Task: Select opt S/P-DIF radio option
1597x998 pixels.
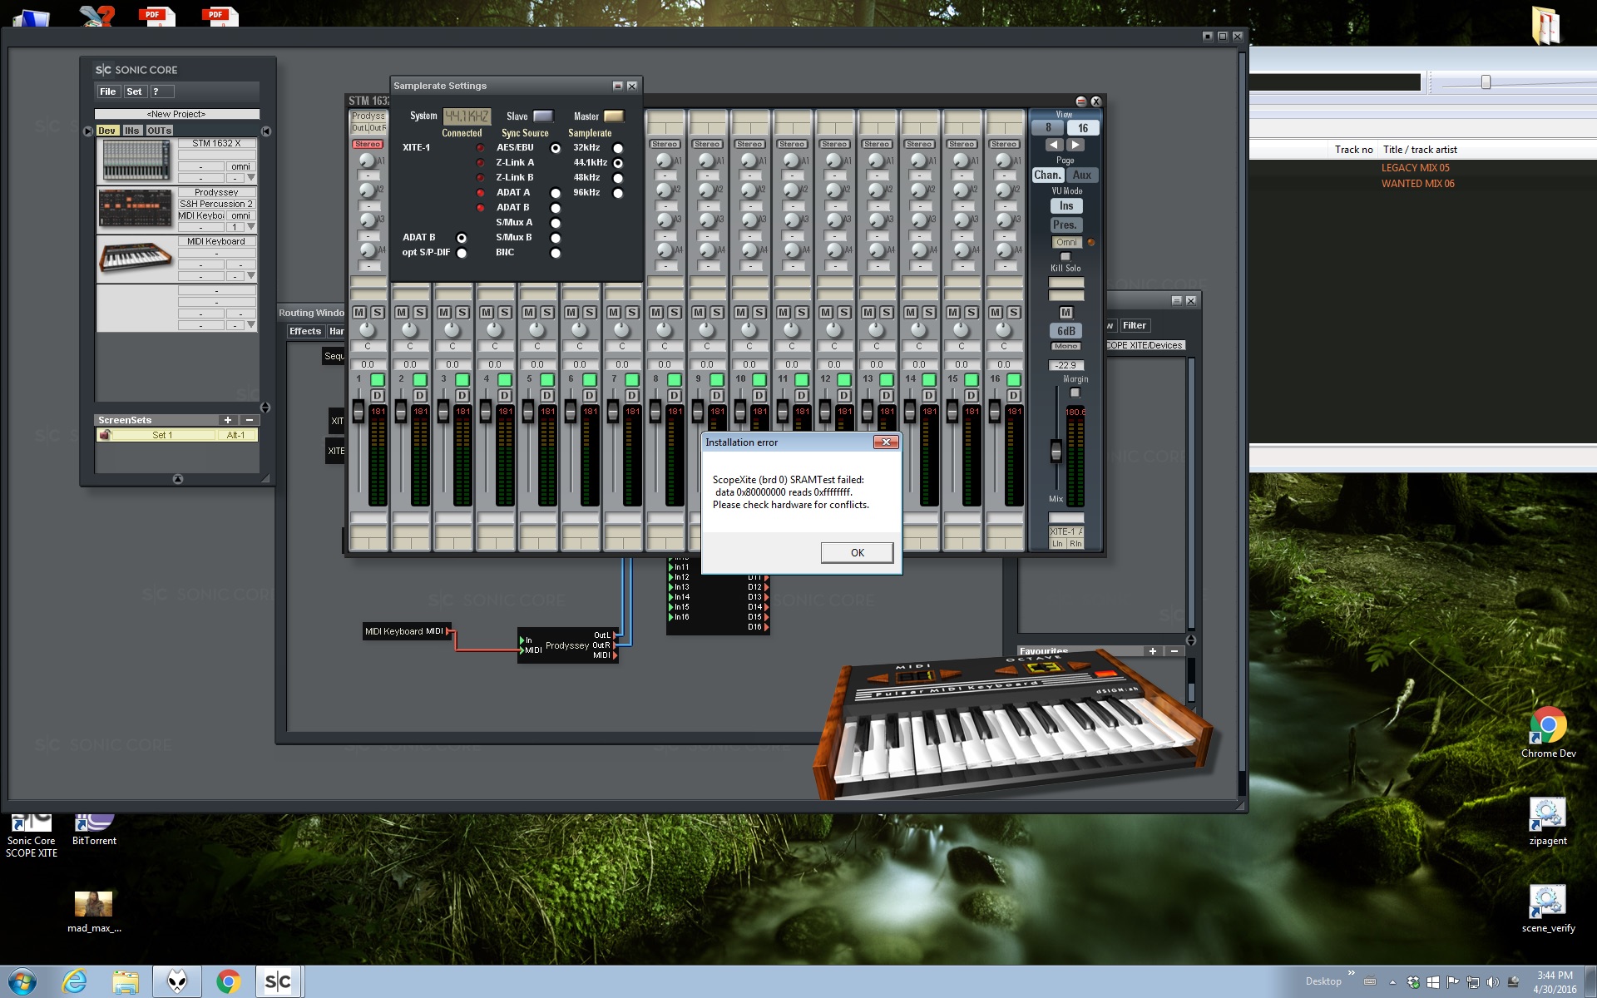Action: coord(462,253)
